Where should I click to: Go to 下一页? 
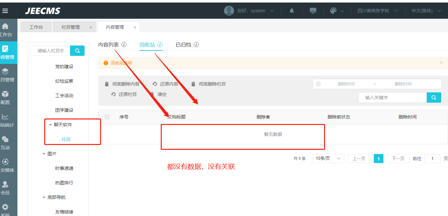pos(398,159)
